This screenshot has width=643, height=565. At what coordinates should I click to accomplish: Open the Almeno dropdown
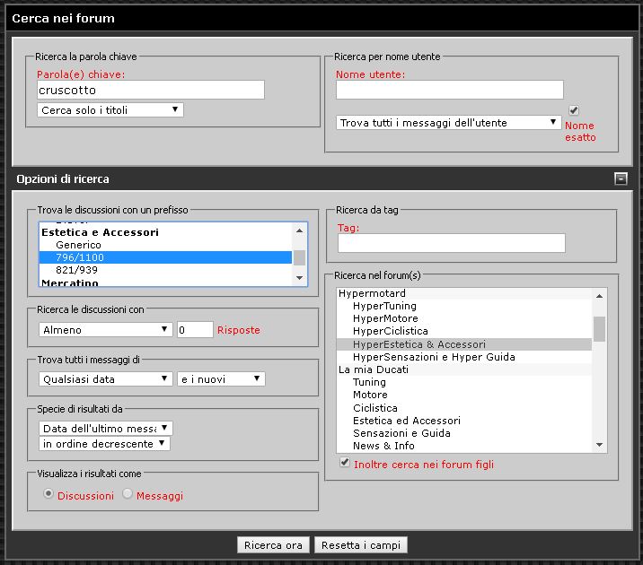click(105, 330)
